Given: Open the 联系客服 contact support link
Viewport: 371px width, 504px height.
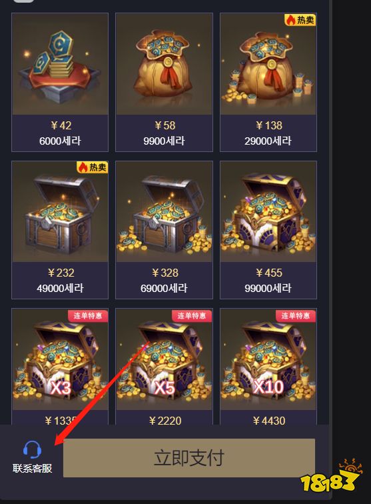Looking at the screenshot, I should pos(32,468).
